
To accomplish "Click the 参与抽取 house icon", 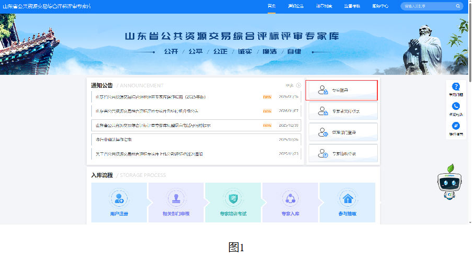I will point(347,198).
